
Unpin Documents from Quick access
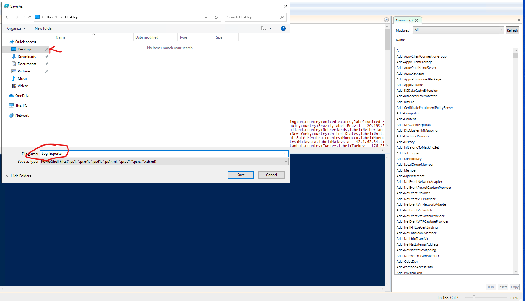point(46,64)
